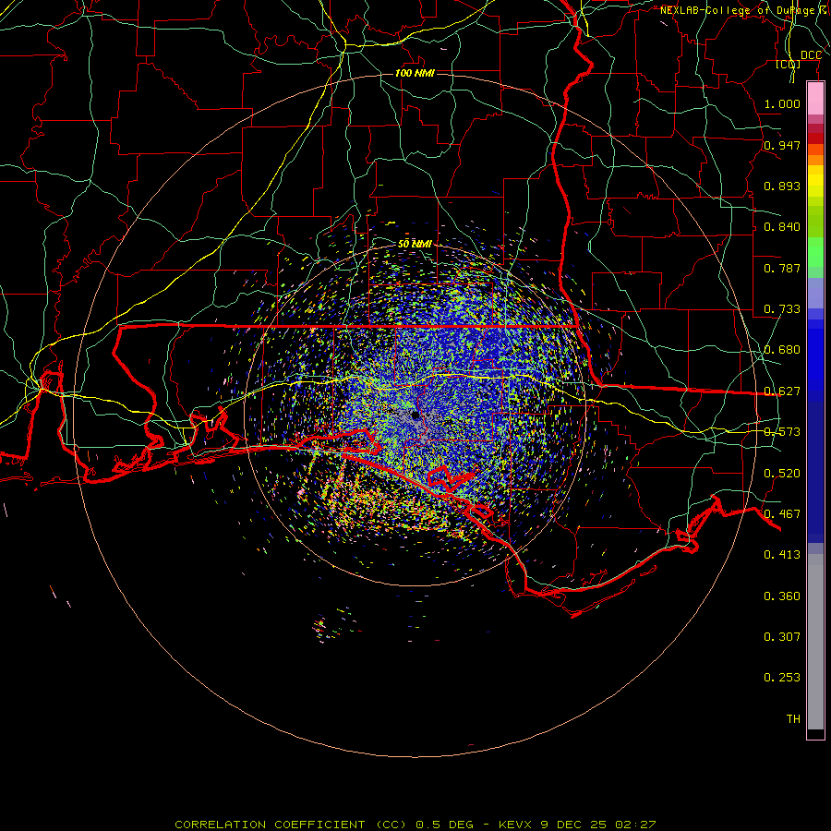
Task: Pick the bright green swatch in the color scale
Action: (815, 252)
